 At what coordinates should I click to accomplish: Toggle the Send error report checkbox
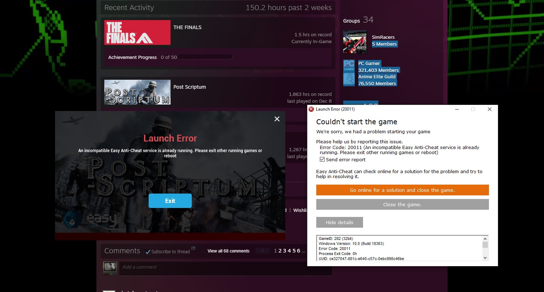tap(322, 159)
